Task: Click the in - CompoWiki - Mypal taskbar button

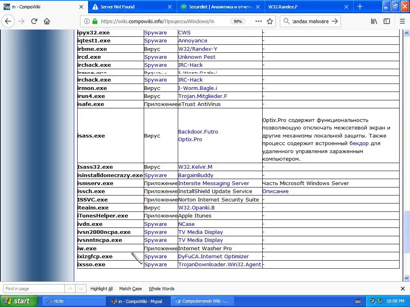Action: click(x=138, y=301)
